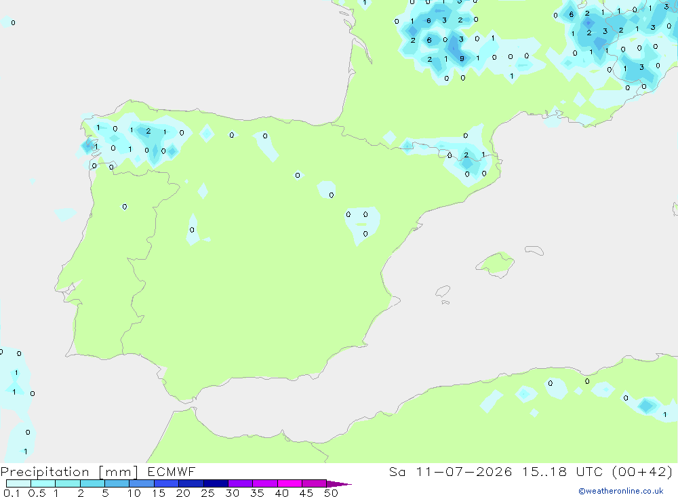678x497 pixels.
Task: Click the 'ECMWF' model label
Action: 172,471
